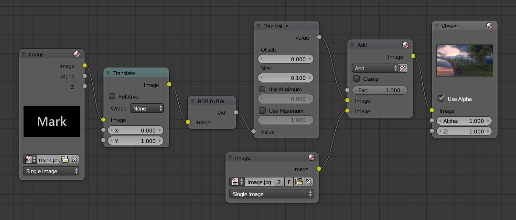516x220 pixels.
Task: Open Single Image dropdown under image.jpg
Action: click(271, 194)
